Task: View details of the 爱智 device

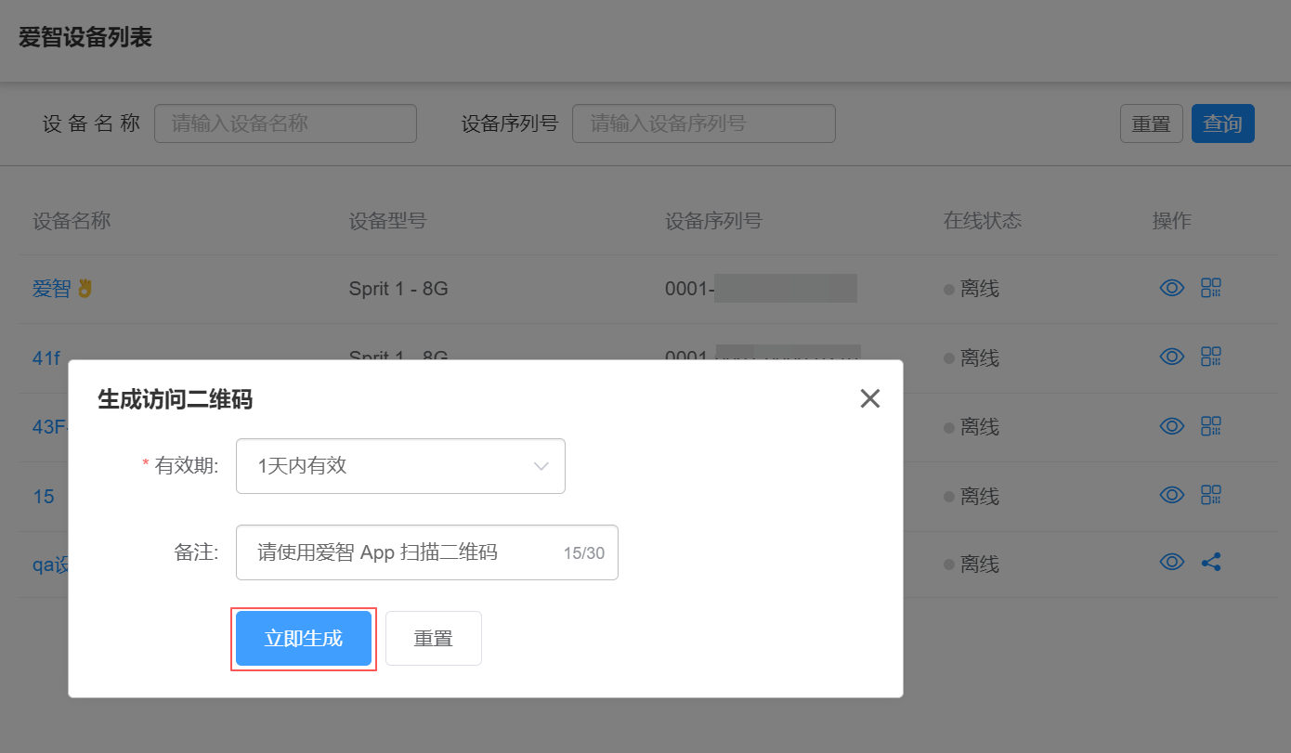Action: [x=1171, y=288]
